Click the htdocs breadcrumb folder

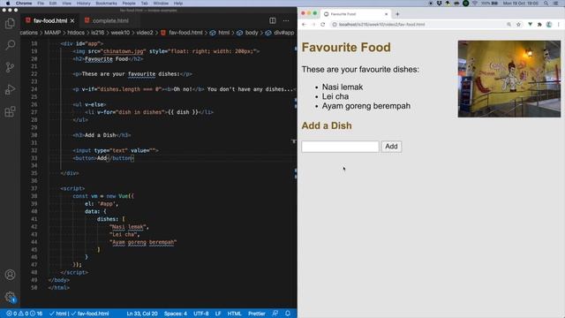point(76,33)
